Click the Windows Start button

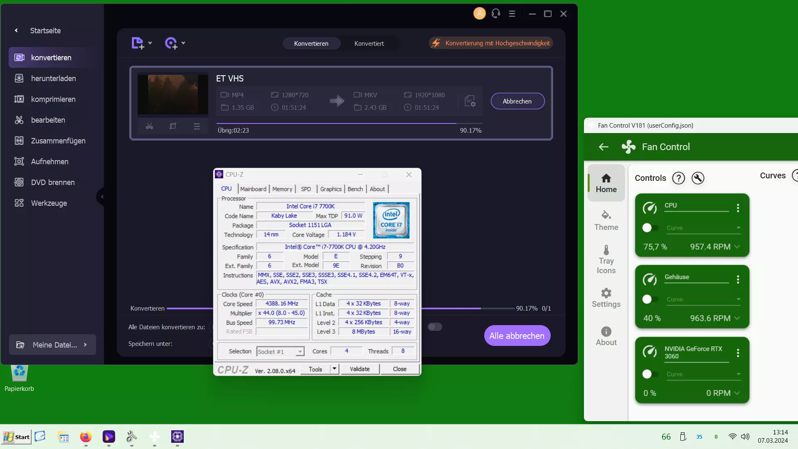tap(17, 437)
